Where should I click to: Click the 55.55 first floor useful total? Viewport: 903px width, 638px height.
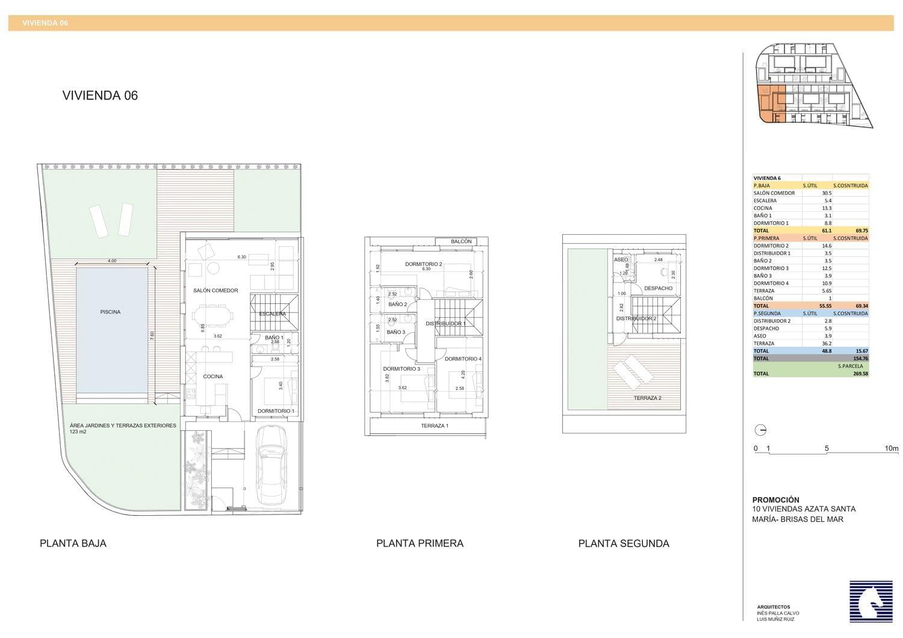[x=825, y=306]
